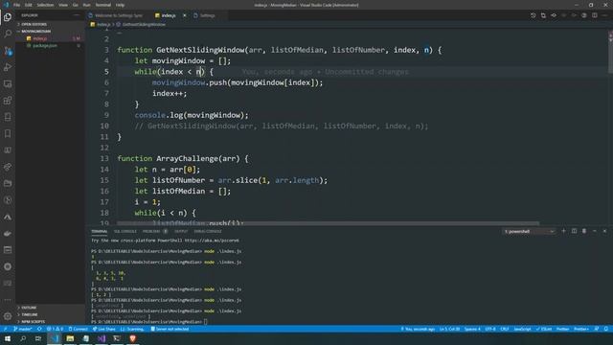Screen dimensions: 613x345
Task: Open the Search view in activity bar
Action: coord(8,34)
